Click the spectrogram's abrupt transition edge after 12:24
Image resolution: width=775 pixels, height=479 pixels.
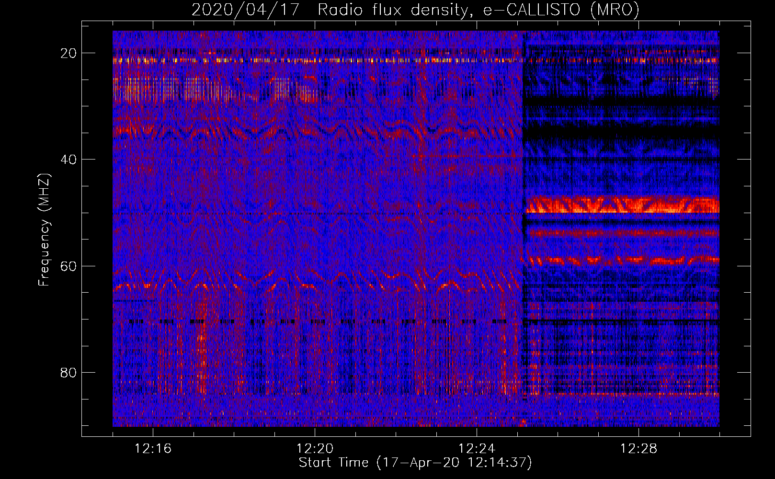click(x=524, y=228)
